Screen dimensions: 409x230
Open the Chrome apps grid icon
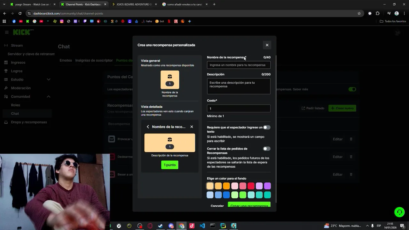tap(4, 21)
